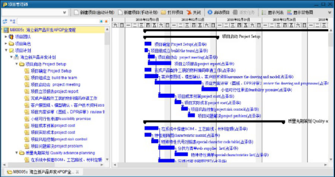The width and height of the screenshot is (335, 177).
Task: Click task icon beside 项目启动会 project meeting
Action: pos(26,85)
